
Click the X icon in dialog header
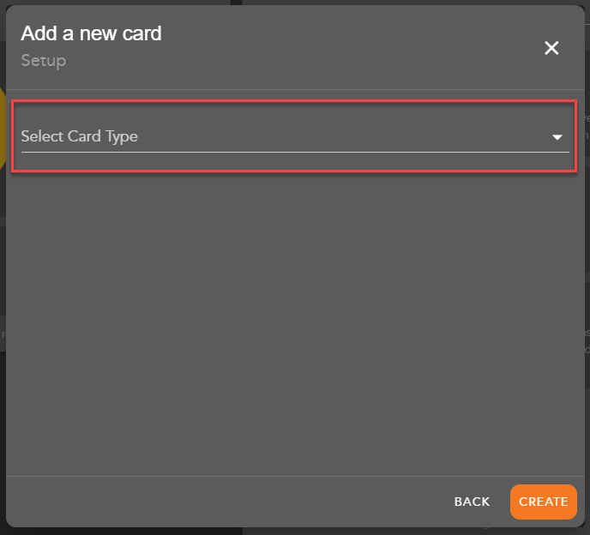(x=551, y=48)
